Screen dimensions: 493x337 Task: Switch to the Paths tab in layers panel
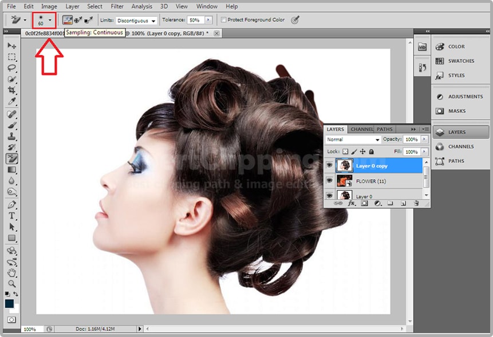click(x=385, y=129)
